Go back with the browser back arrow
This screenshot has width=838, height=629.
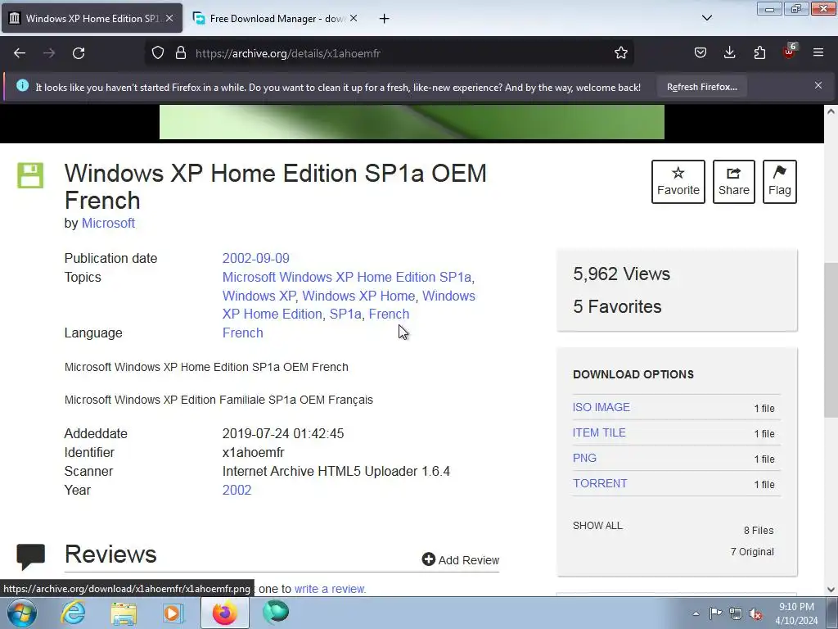click(x=20, y=53)
